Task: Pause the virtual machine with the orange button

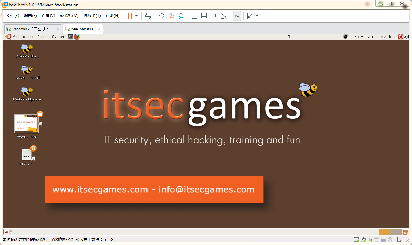Action: (x=130, y=16)
